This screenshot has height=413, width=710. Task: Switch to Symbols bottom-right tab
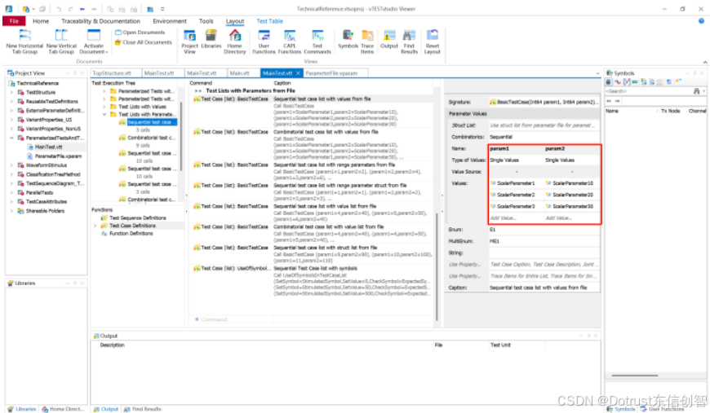point(621,409)
